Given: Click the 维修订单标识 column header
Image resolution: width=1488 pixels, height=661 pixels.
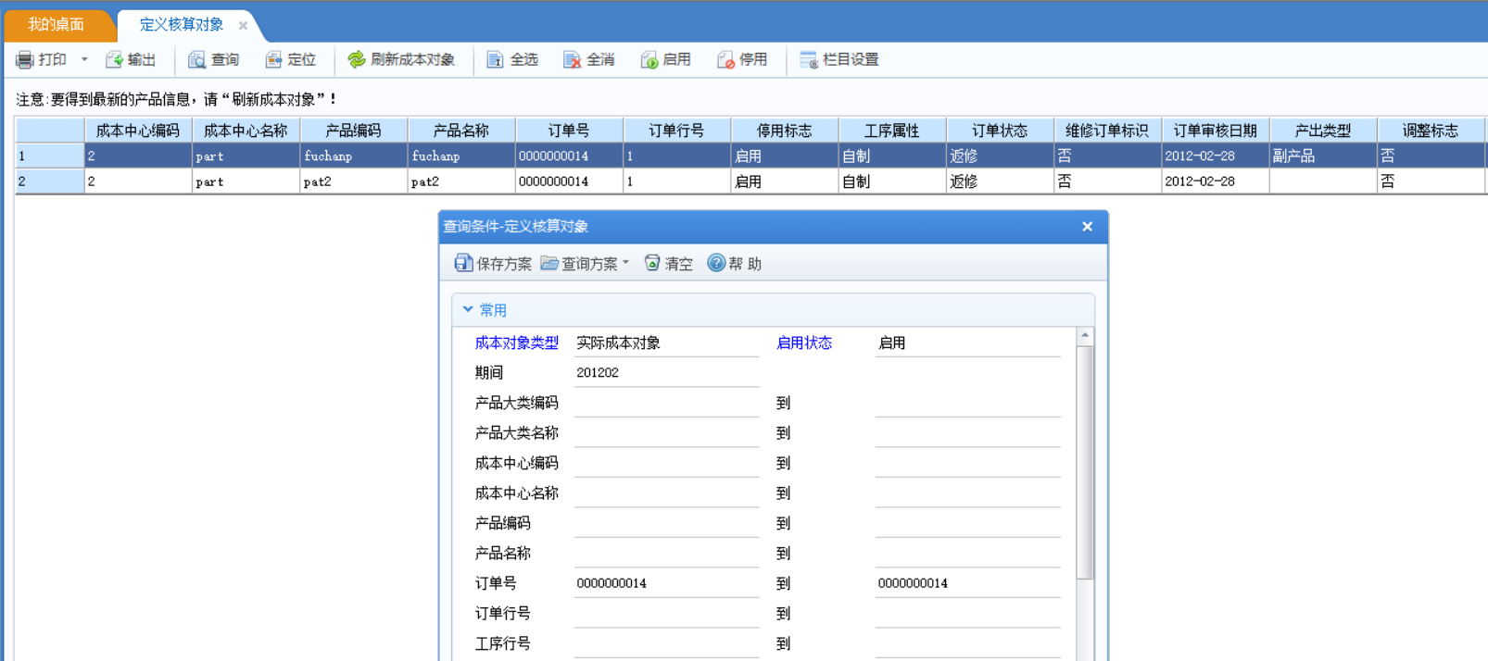Looking at the screenshot, I should pyautogui.click(x=1107, y=131).
